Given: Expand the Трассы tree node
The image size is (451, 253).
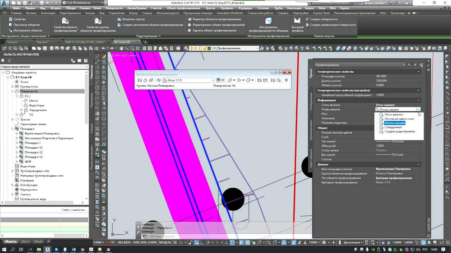Looking at the screenshot, I should [x=12, y=119].
